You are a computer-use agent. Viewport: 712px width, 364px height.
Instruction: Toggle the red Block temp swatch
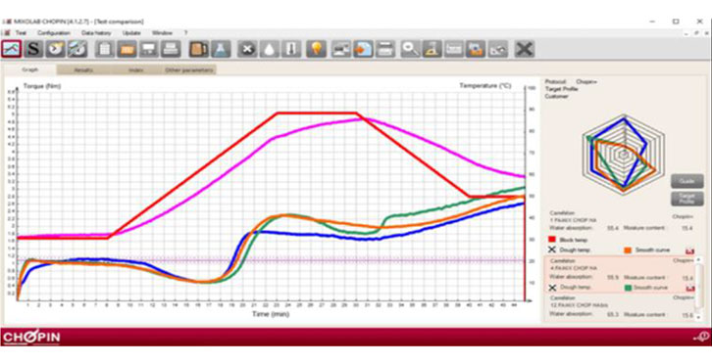[552, 240]
